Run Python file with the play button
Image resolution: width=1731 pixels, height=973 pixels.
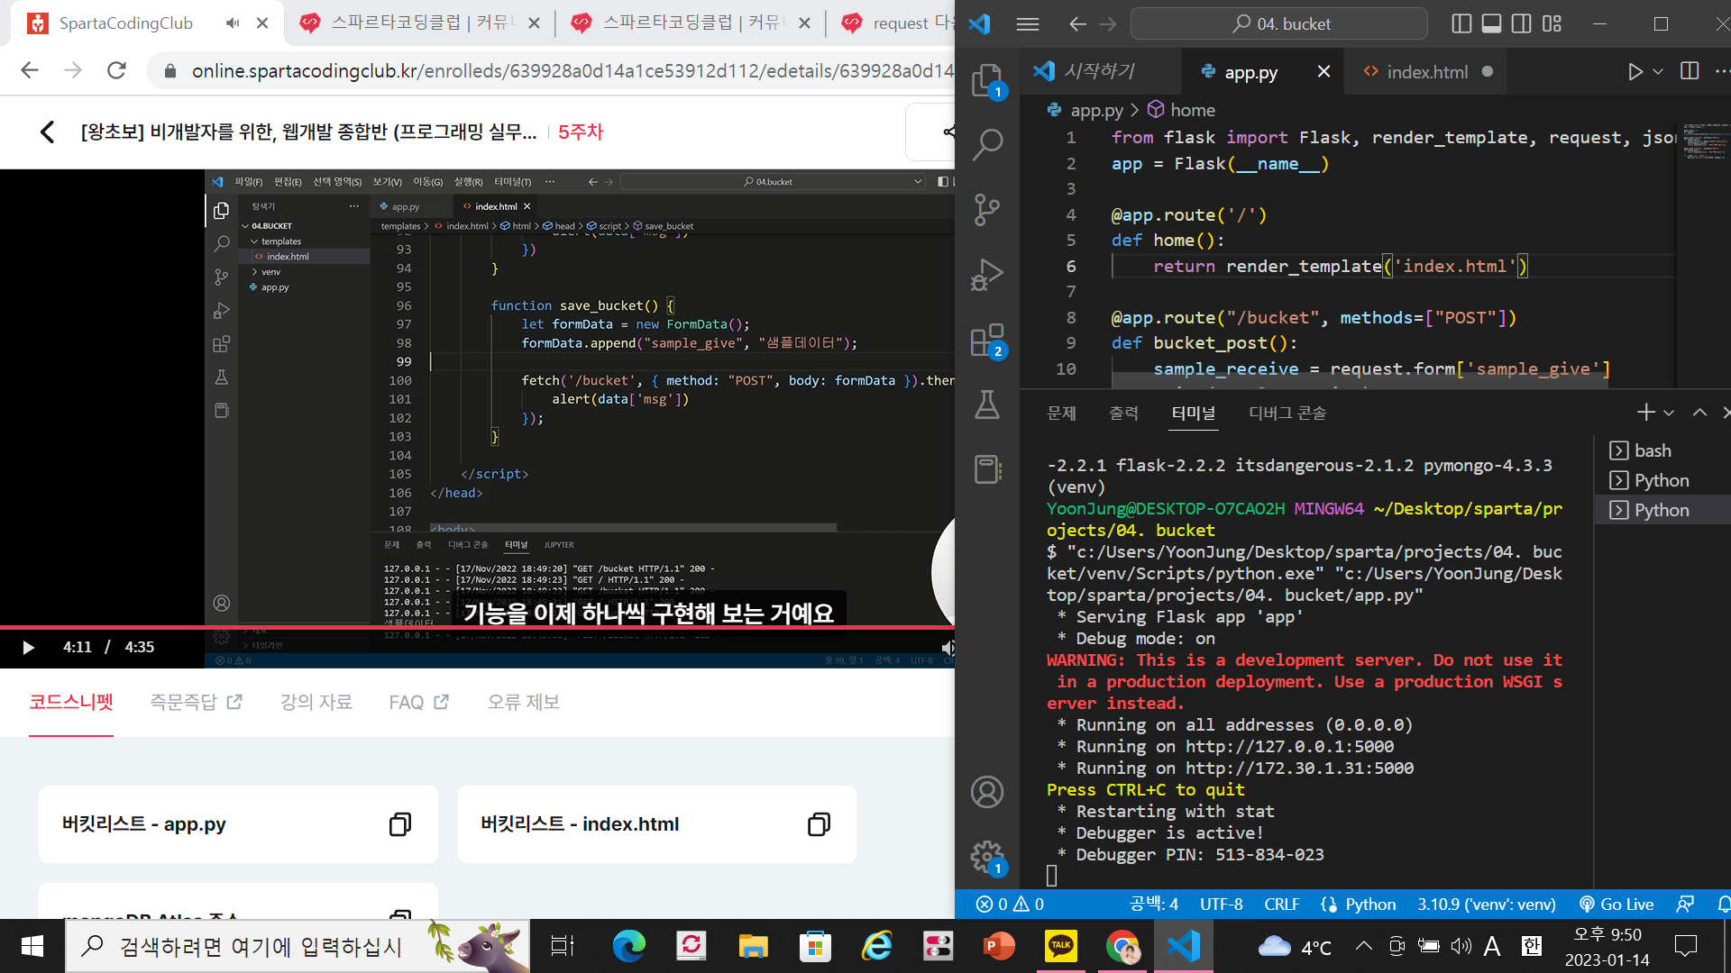click(1635, 71)
